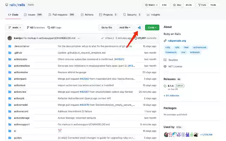Open the green Code dropdown
This screenshot has height=141, width=226.
point(152,27)
